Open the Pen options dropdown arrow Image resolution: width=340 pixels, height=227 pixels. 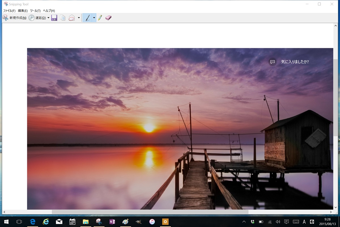94,18
